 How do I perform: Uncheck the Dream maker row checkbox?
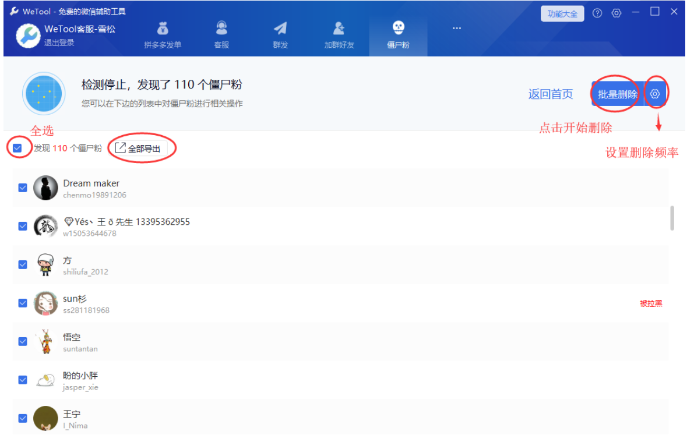point(23,188)
